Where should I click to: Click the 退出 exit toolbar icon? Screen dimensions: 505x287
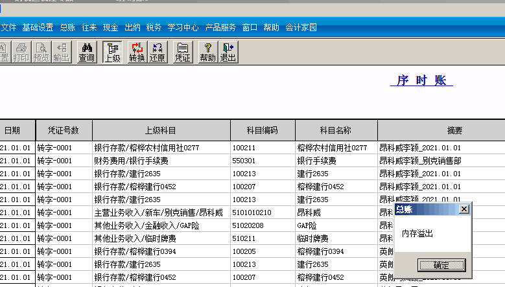pos(228,52)
